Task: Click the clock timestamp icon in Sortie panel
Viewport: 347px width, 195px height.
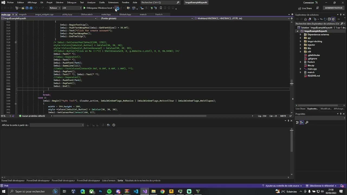Action: click(x=114, y=125)
